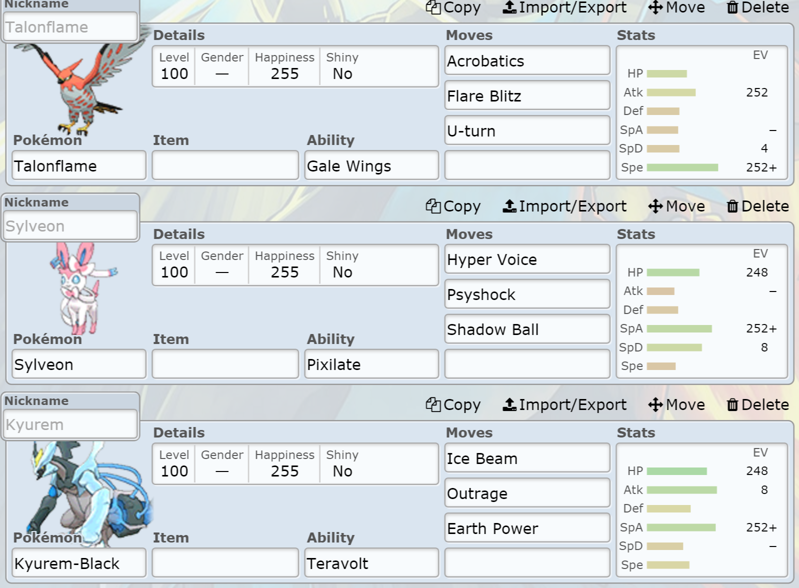Click the Kyurem nickname field
This screenshot has width=799, height=588.
71,424
